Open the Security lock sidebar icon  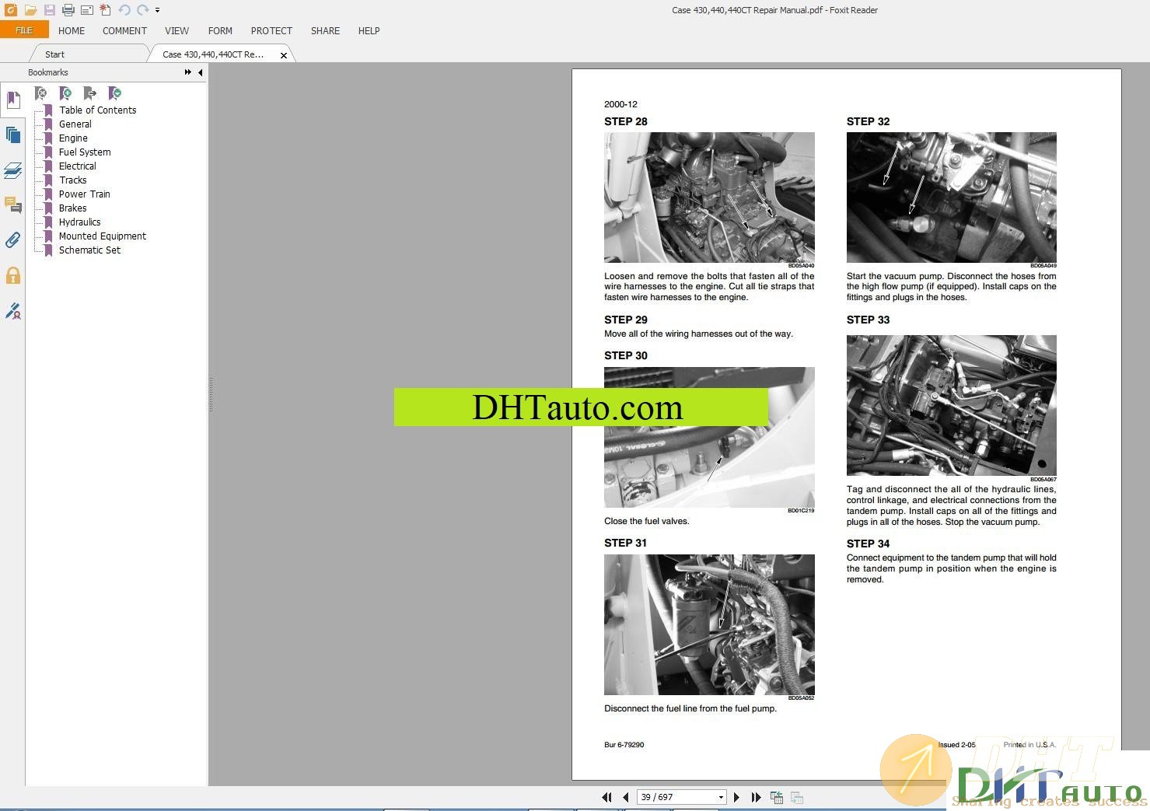coord(12,275)
